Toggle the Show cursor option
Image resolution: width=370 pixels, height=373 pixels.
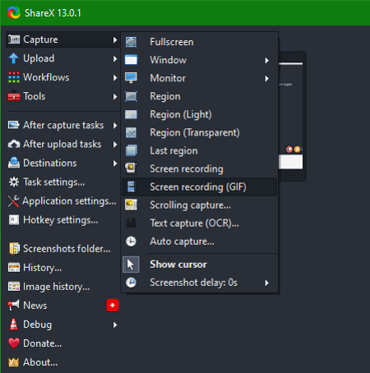pos(200,265)
